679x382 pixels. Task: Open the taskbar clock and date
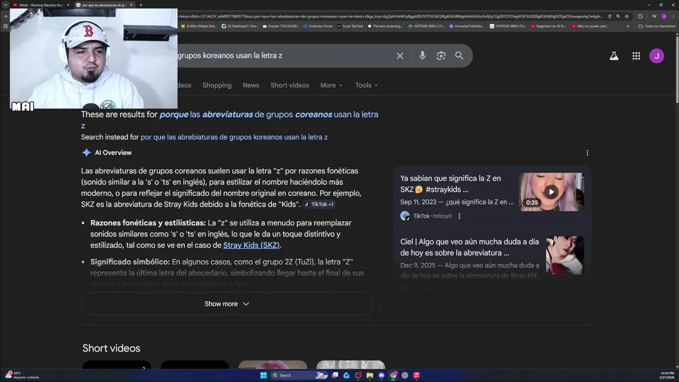click(667, 375)
